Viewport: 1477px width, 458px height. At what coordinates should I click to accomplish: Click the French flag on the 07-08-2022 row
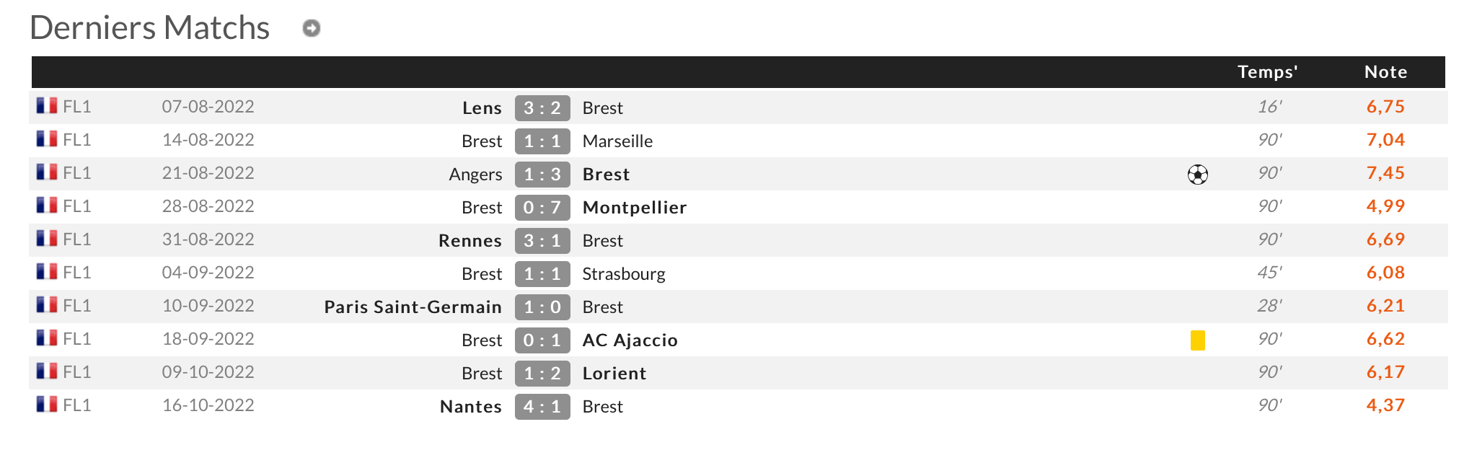47,106
